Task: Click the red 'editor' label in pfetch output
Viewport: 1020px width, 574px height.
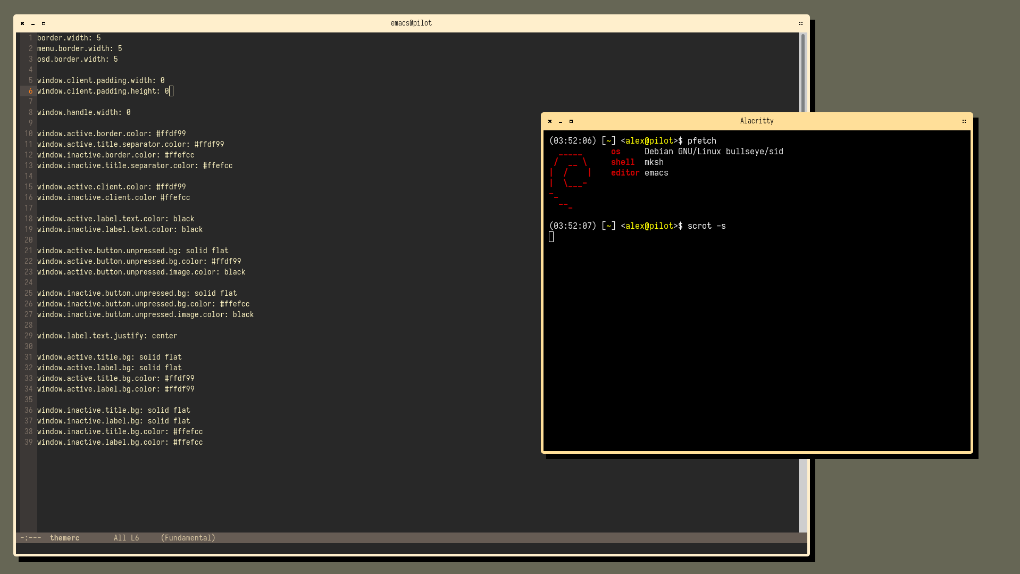Action: coord(625,173)
